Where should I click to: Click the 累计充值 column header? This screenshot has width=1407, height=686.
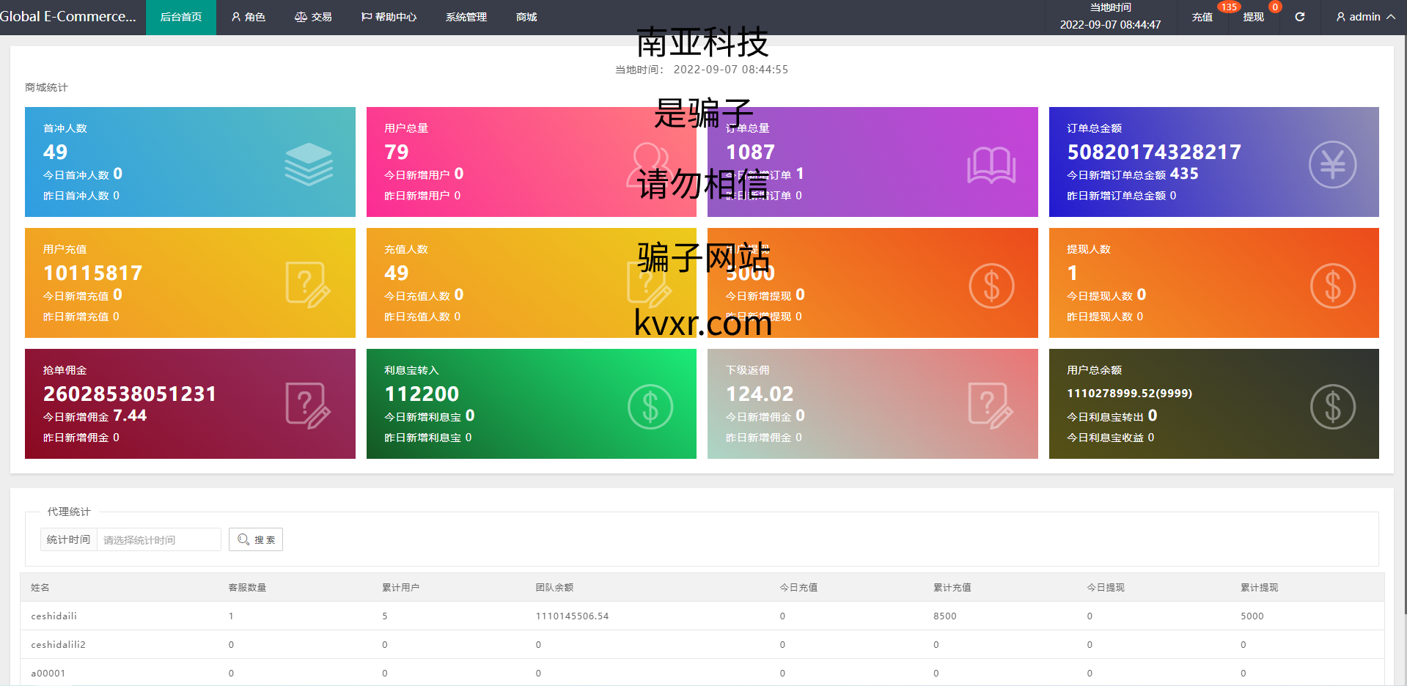click(x=952, y=587)
